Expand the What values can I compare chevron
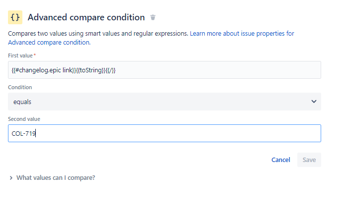Viewport: 350px width, 220px height. [11, 178]
